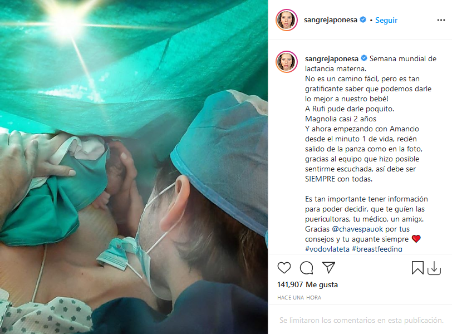Viewport: 452px width, 334px height.
Task: Click the limited comments notice field
Action: (x=361, y=320)
